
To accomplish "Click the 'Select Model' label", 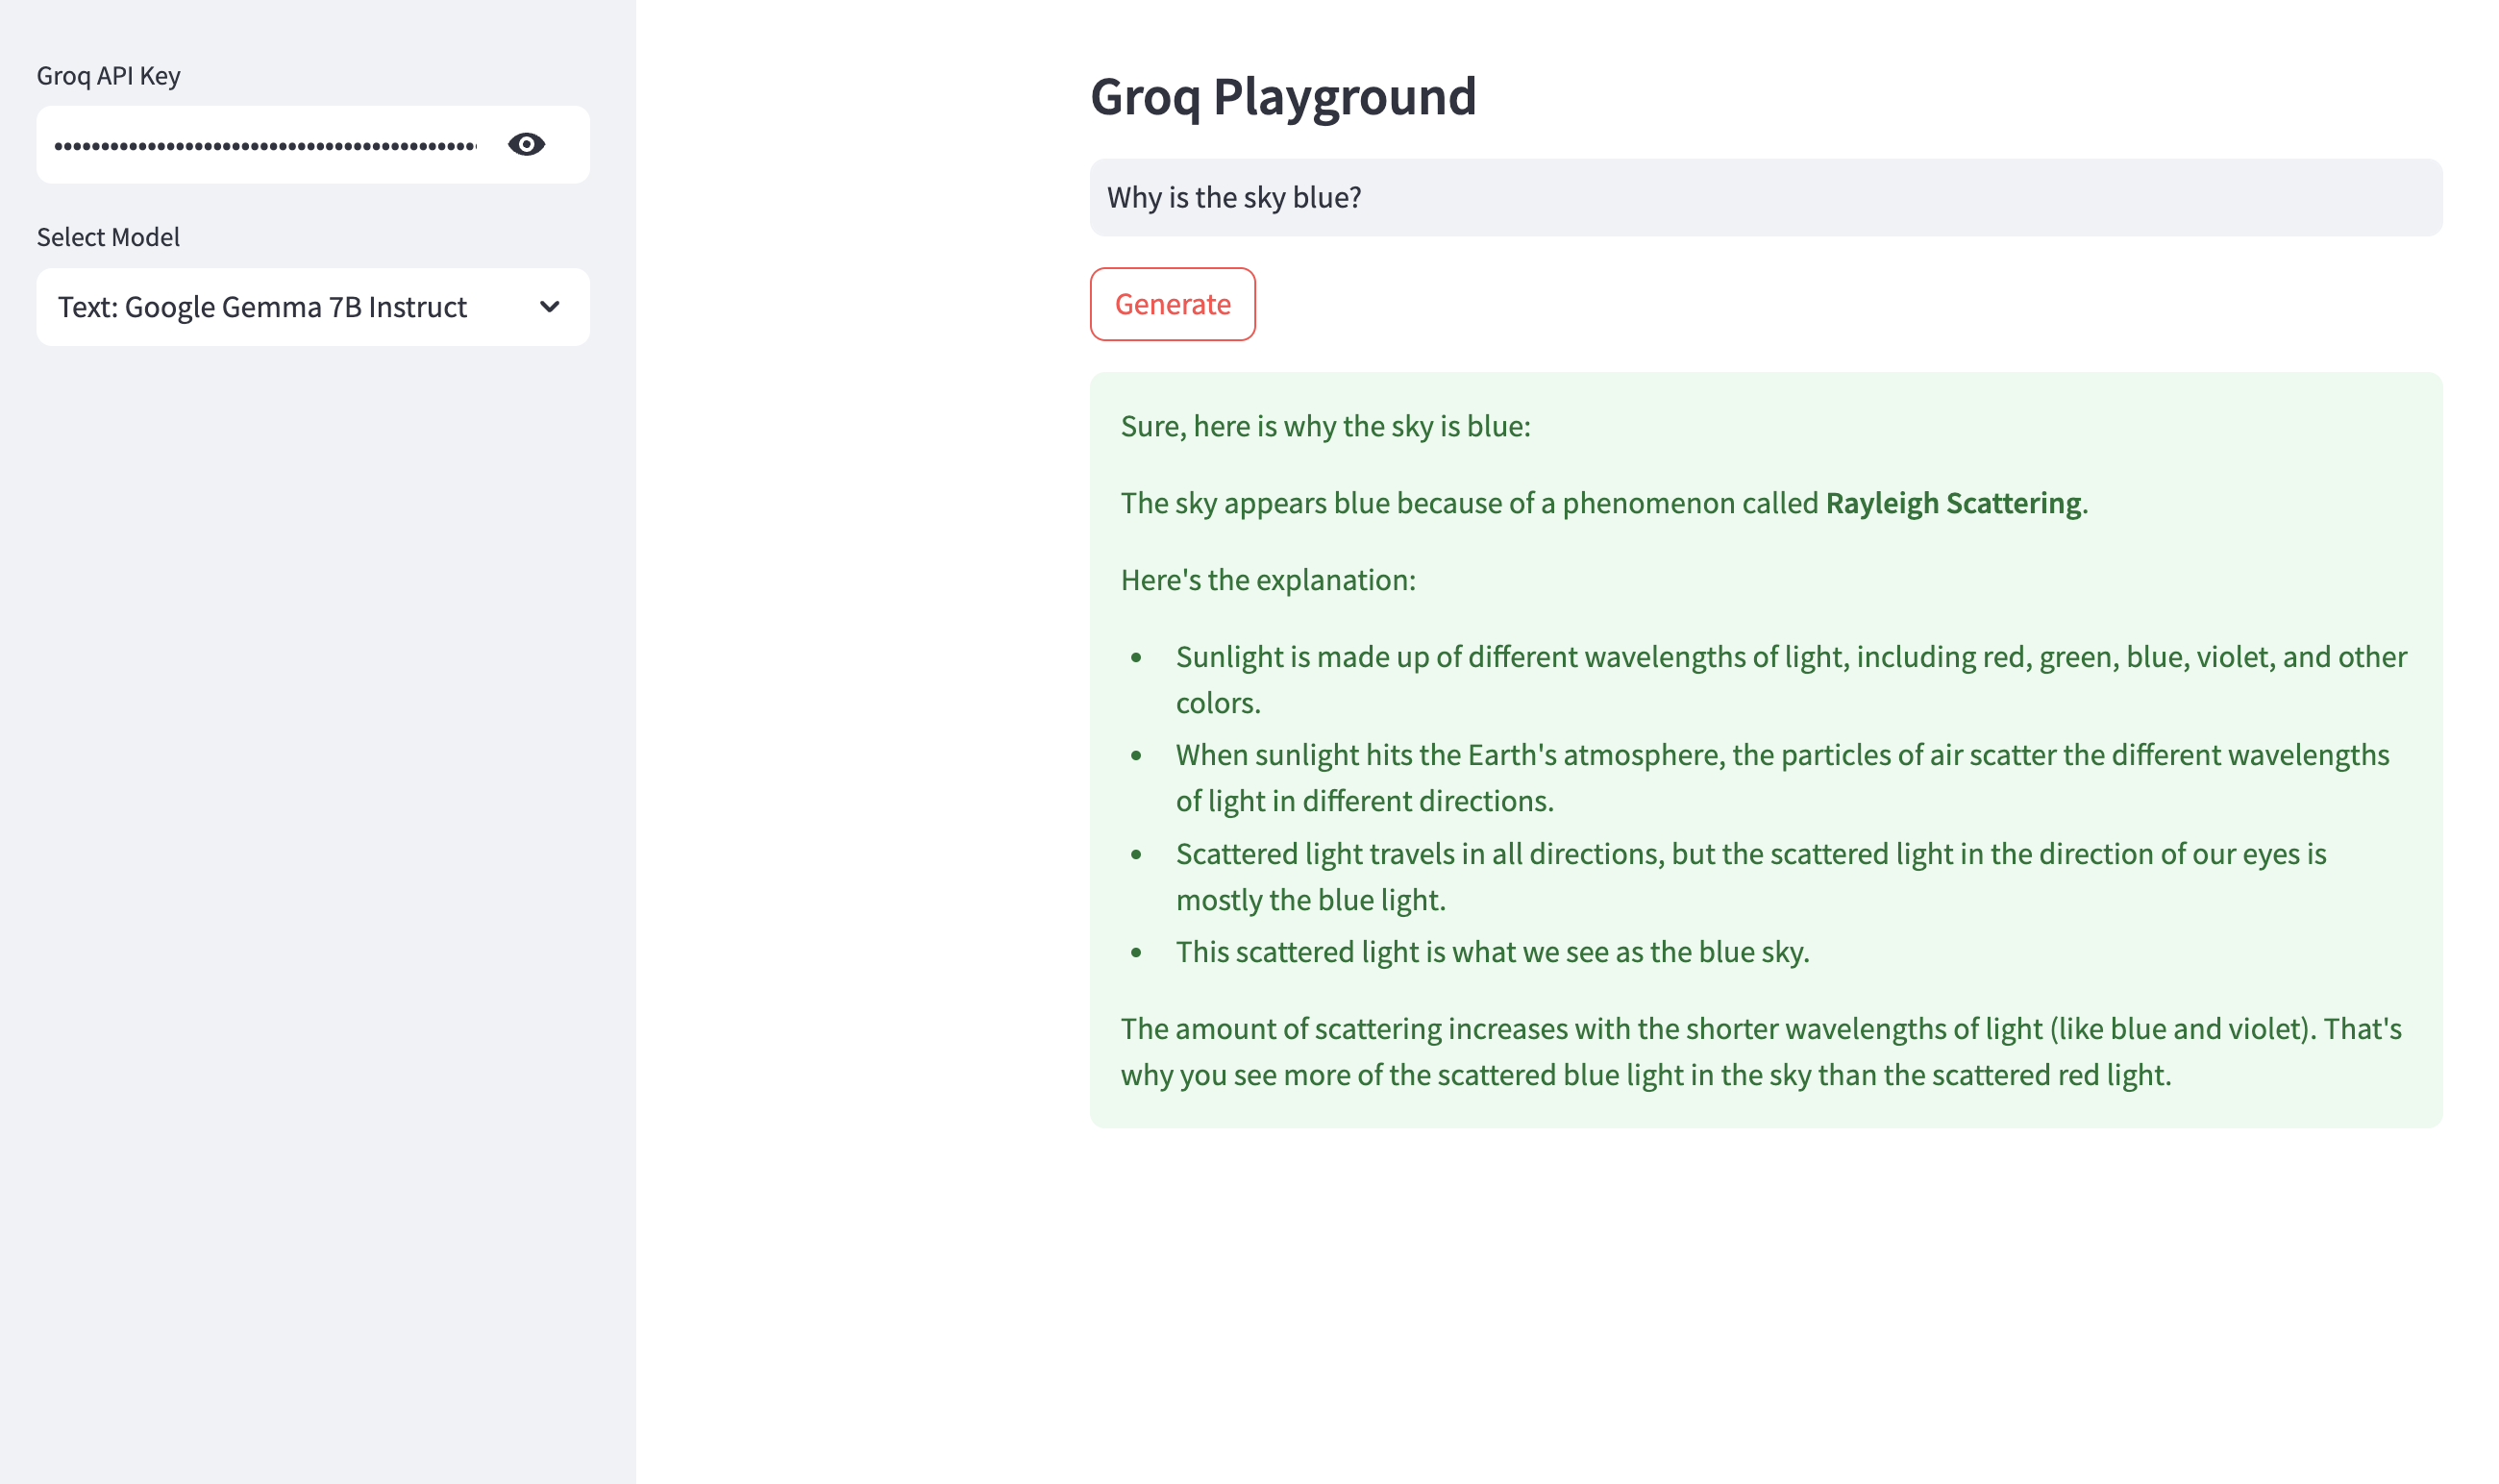I will (x=108, y=237).
